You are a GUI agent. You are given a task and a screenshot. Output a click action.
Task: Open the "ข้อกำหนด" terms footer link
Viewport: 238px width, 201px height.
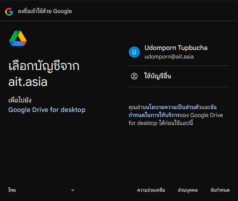[x=220, y=191]
